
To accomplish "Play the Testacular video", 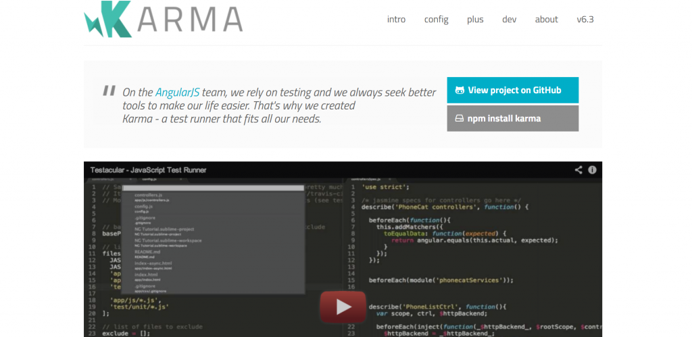I will coord(343,307).
